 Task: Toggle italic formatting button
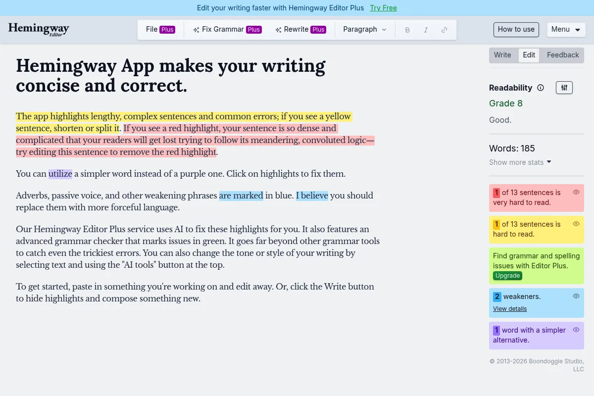pyautogui.click(x=426, y=30)
